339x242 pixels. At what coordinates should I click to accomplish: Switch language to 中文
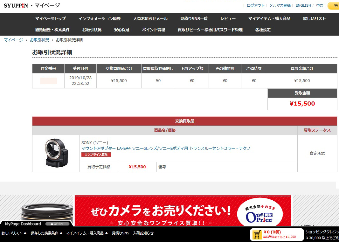pos(320,5)
